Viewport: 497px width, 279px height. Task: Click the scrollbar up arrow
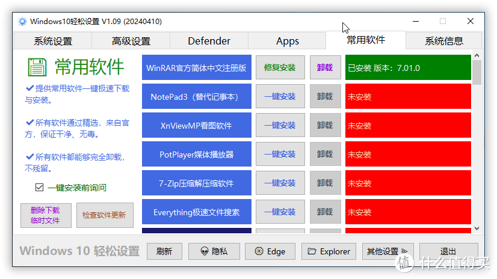[477, 55]
